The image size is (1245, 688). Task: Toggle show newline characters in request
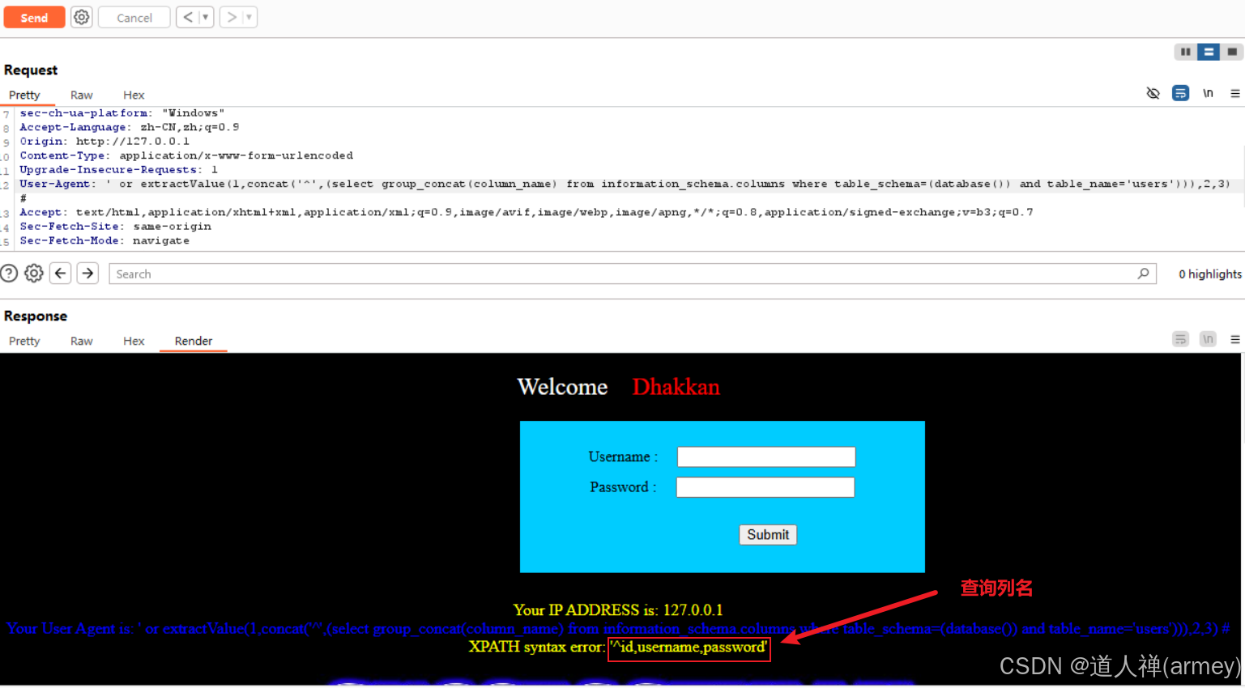(1208, 93)
